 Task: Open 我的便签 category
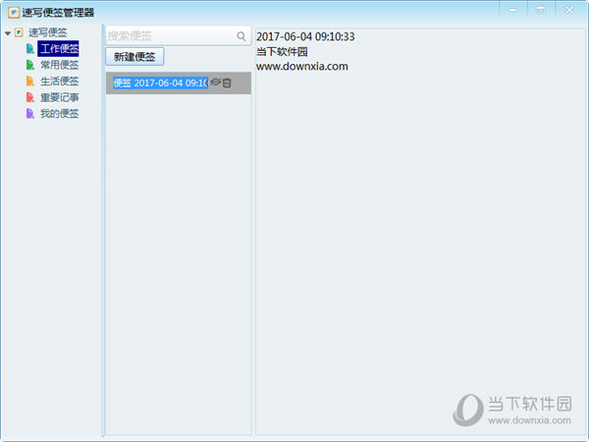click(x=59, y=114)
